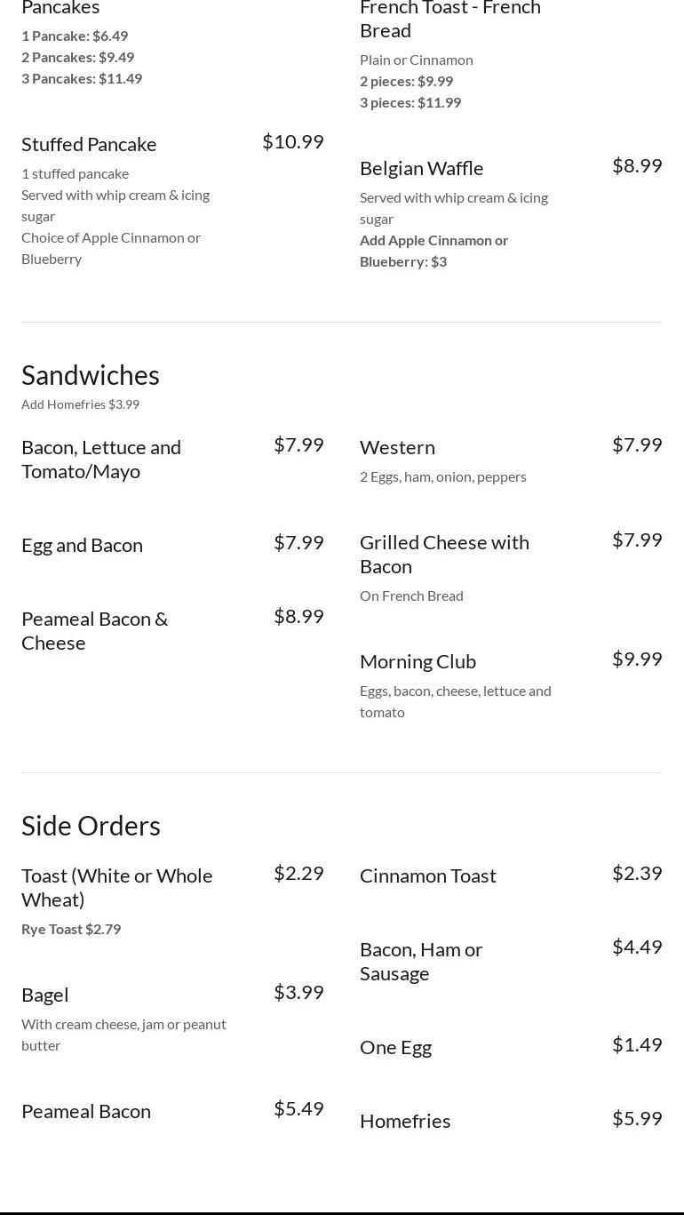Select Bacon, Lettuce and Tomato/Mayo sandwich
684x1215 pixels.
click(x=101, y=459)
